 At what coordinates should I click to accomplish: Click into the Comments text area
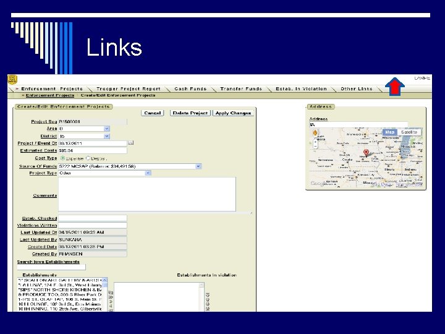tap(147, 194)
